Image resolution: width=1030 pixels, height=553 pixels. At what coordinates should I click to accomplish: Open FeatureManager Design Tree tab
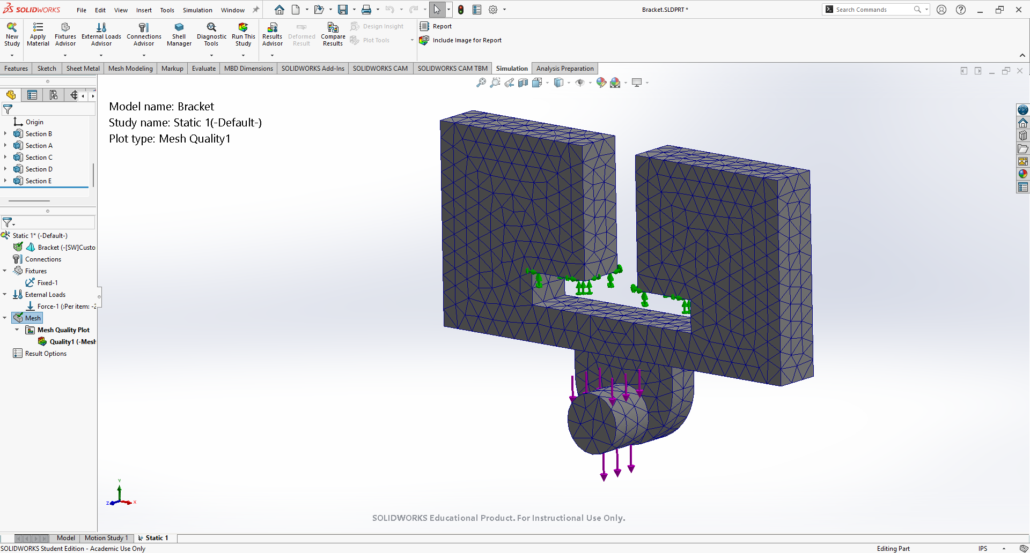[11, 95]
